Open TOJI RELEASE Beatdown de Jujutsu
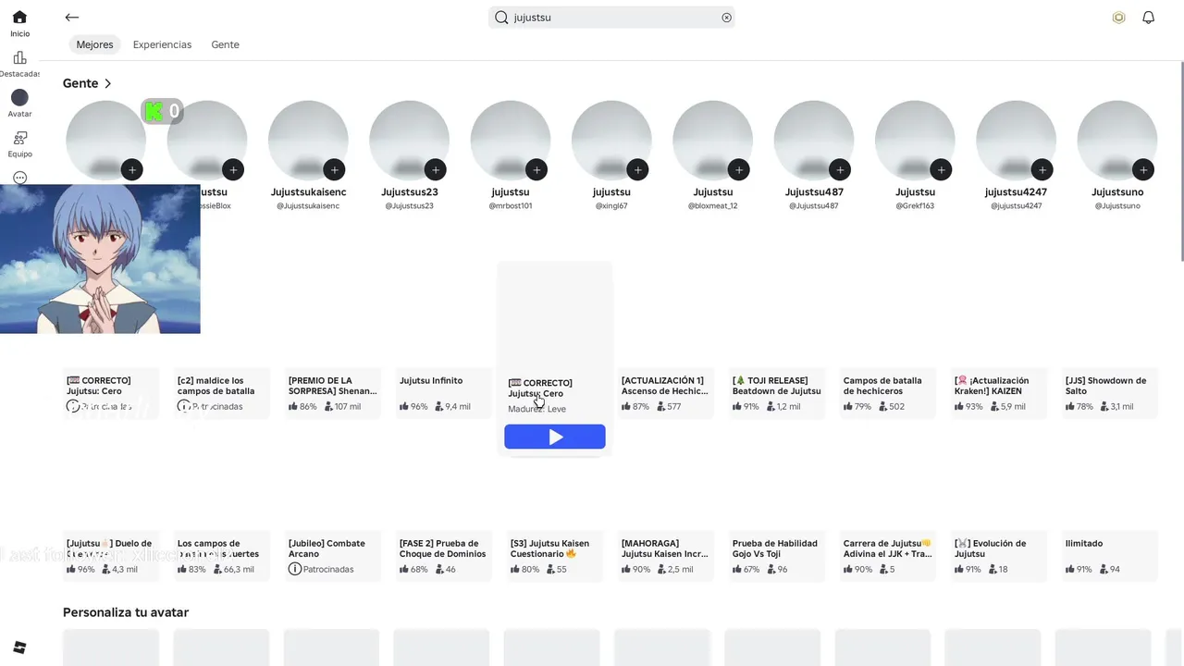The width and height of the screenshot is (1184, 666). click(x=777, y=393)
